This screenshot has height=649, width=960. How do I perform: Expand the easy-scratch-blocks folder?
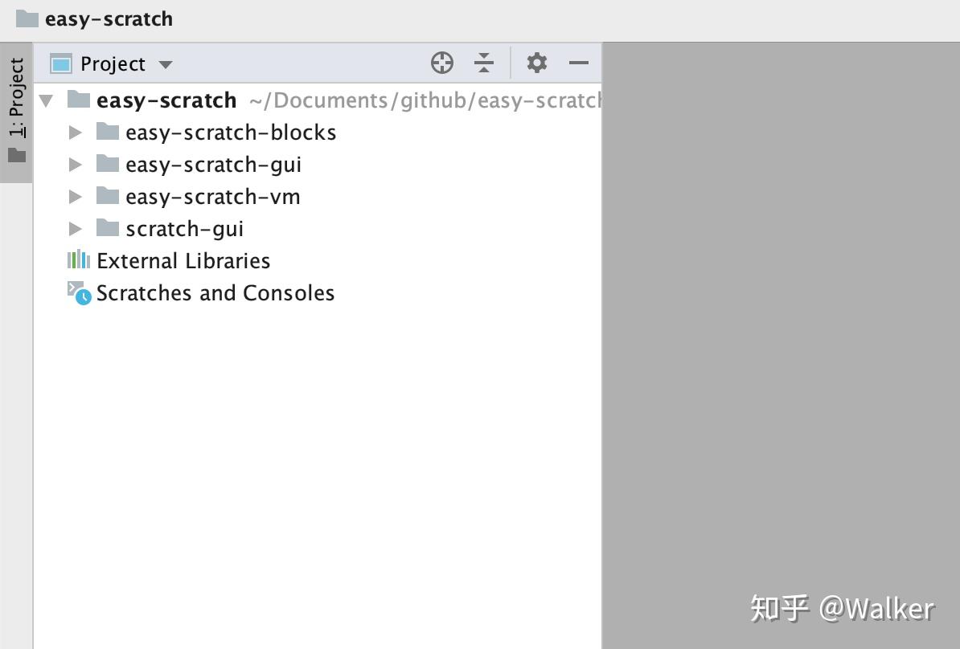[75, 132]
